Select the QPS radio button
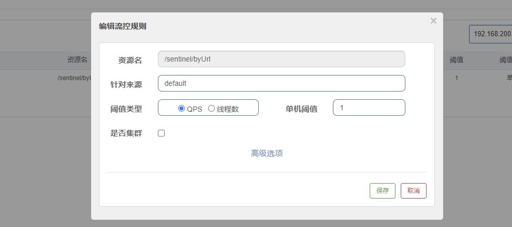The width and height of the screenshot is (512, 227). [181, 109]
